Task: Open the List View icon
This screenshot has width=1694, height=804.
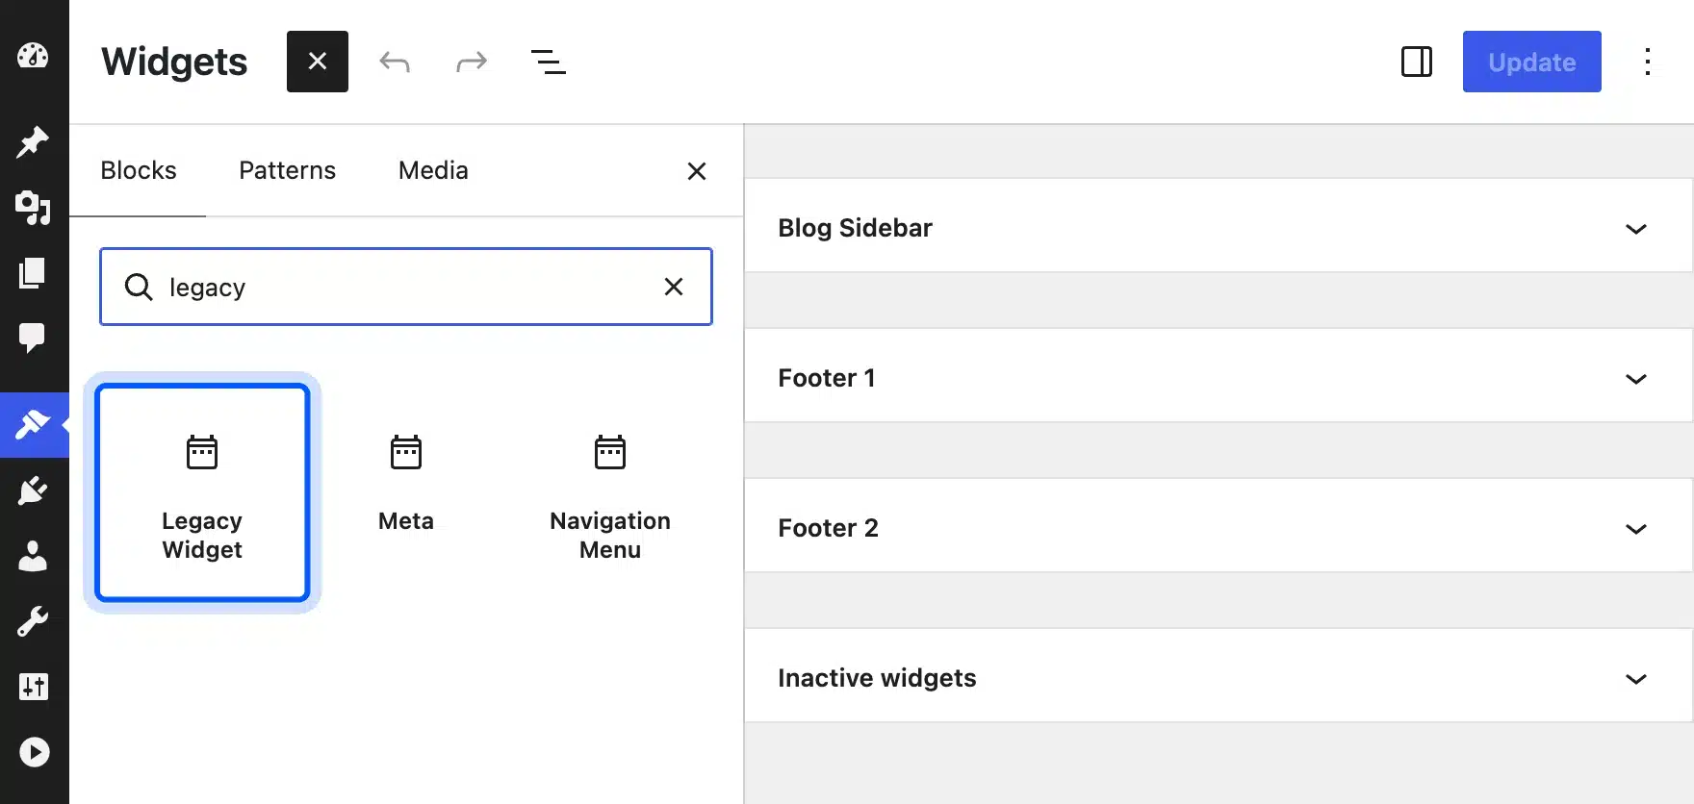Action: tap(549, 63)
